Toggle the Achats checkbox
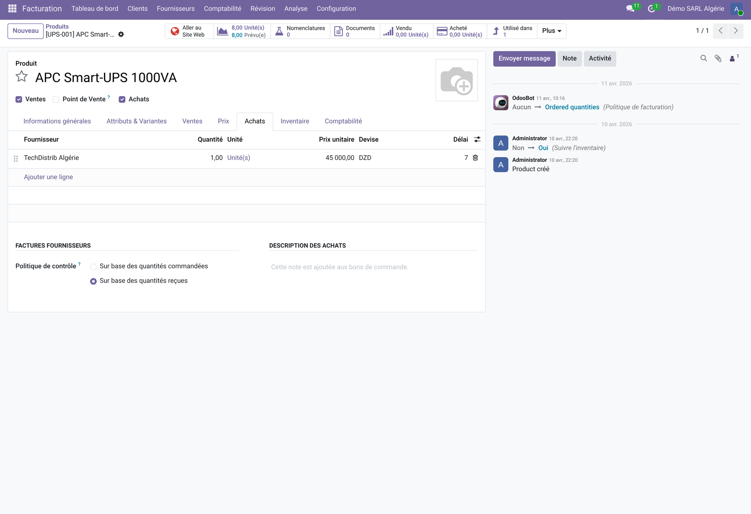This screenshot has height=514, width=751. [122, 100]
